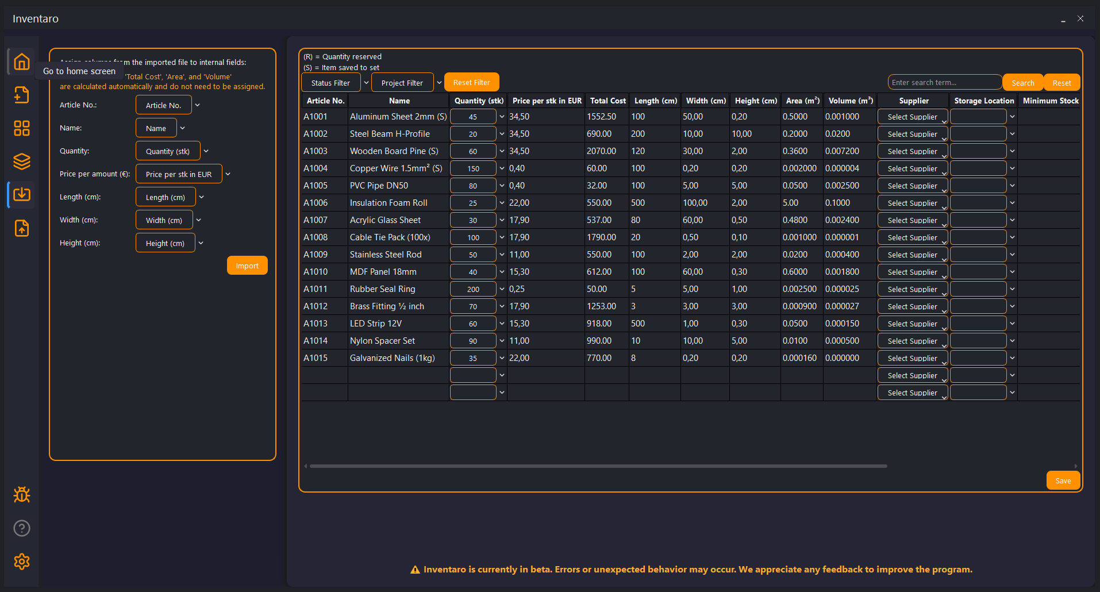
Task: Select supplier for Steel Beam H-Profile row
Action: tap(913, 134)
